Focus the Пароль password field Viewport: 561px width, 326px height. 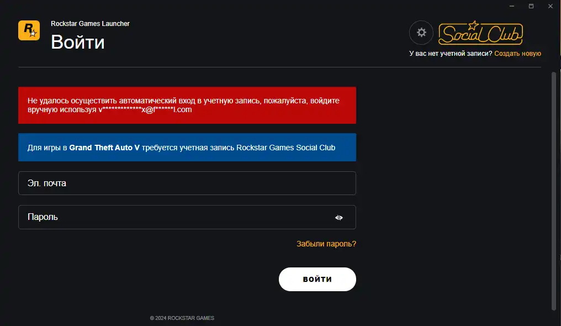[x=187, y=217]
